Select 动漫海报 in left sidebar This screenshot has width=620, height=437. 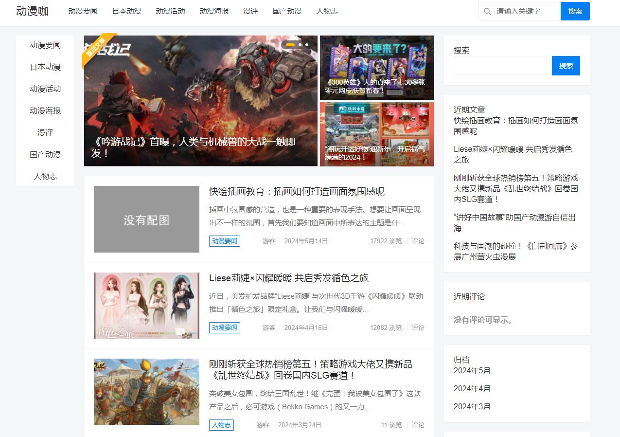[45, 111]
